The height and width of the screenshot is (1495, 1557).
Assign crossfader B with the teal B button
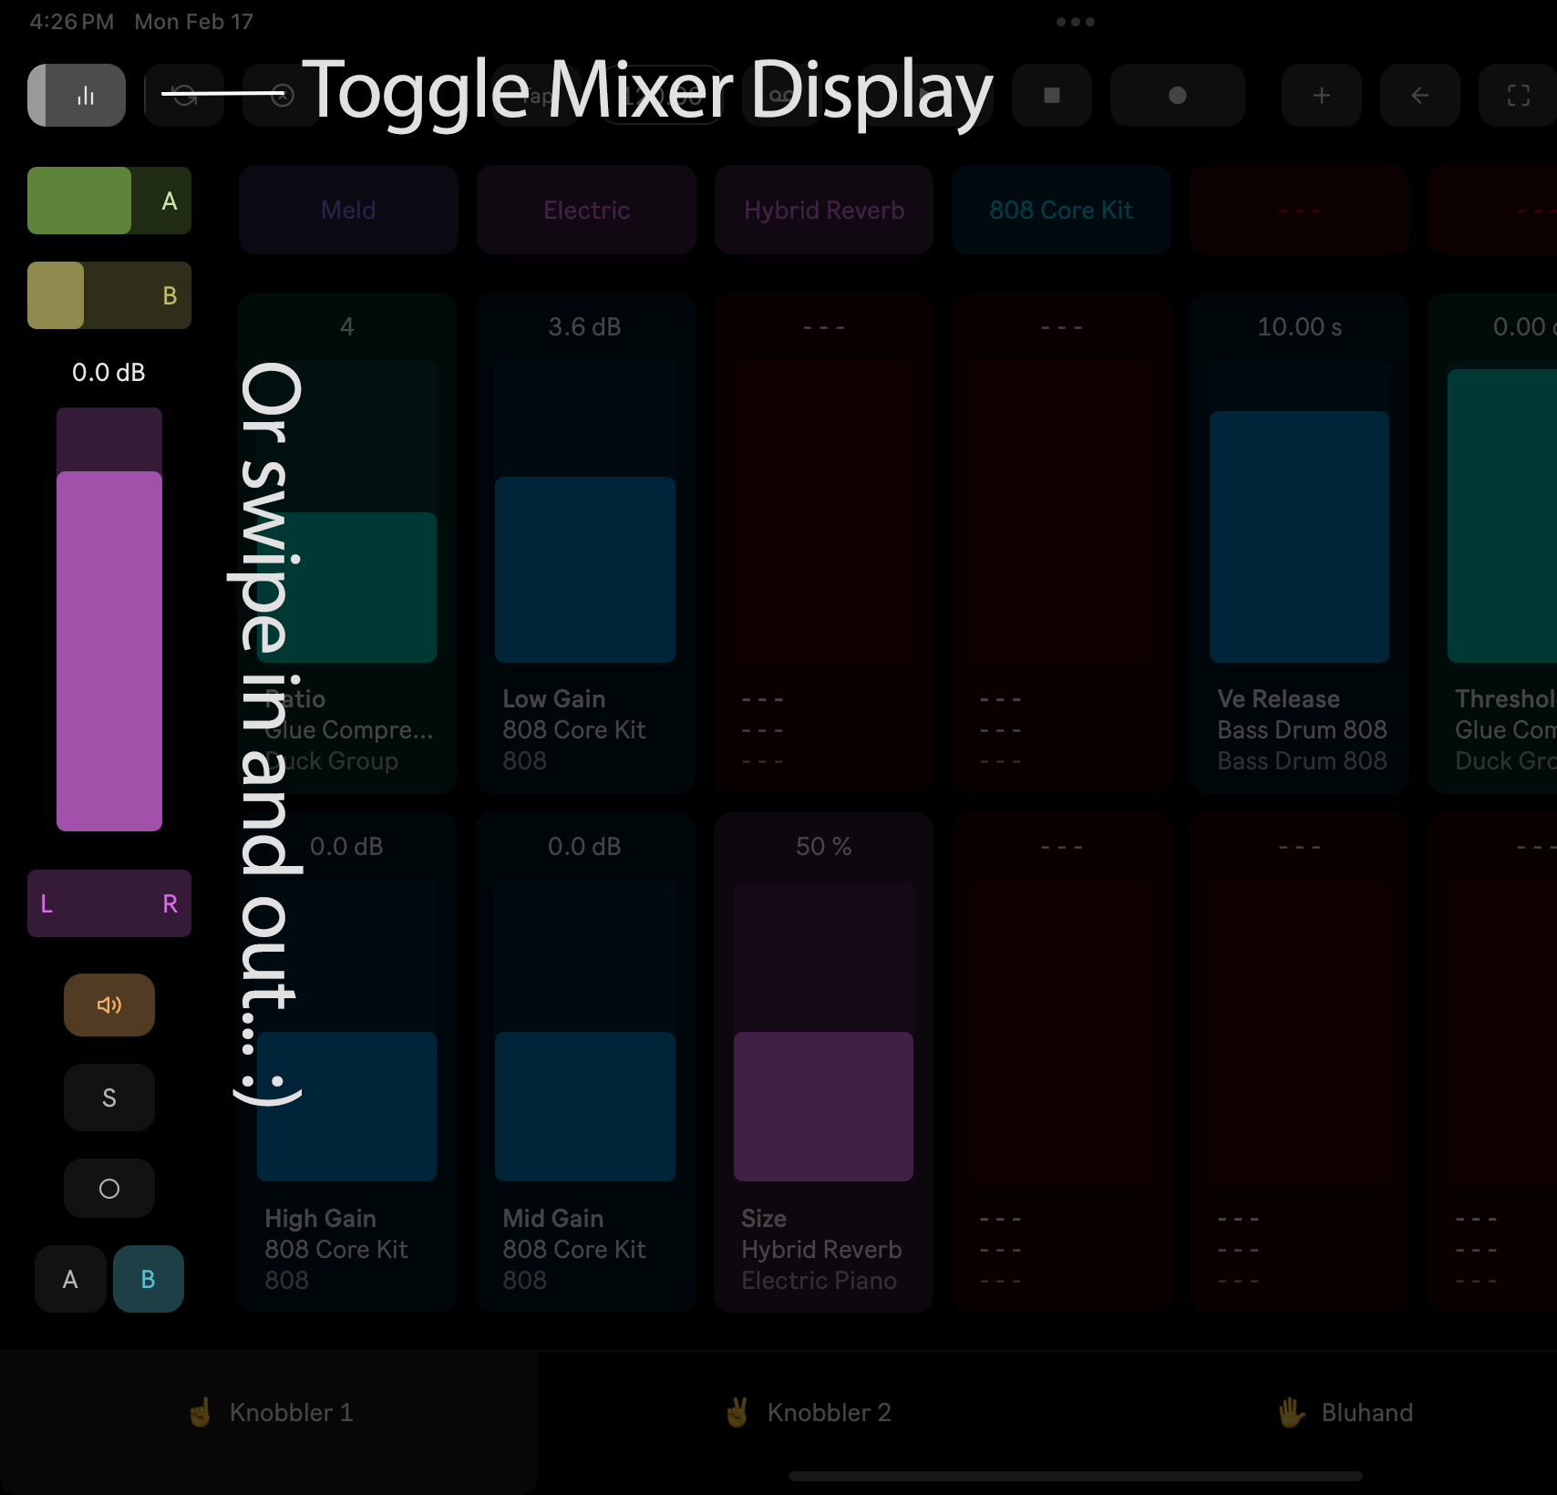(x=149, y=1279)
